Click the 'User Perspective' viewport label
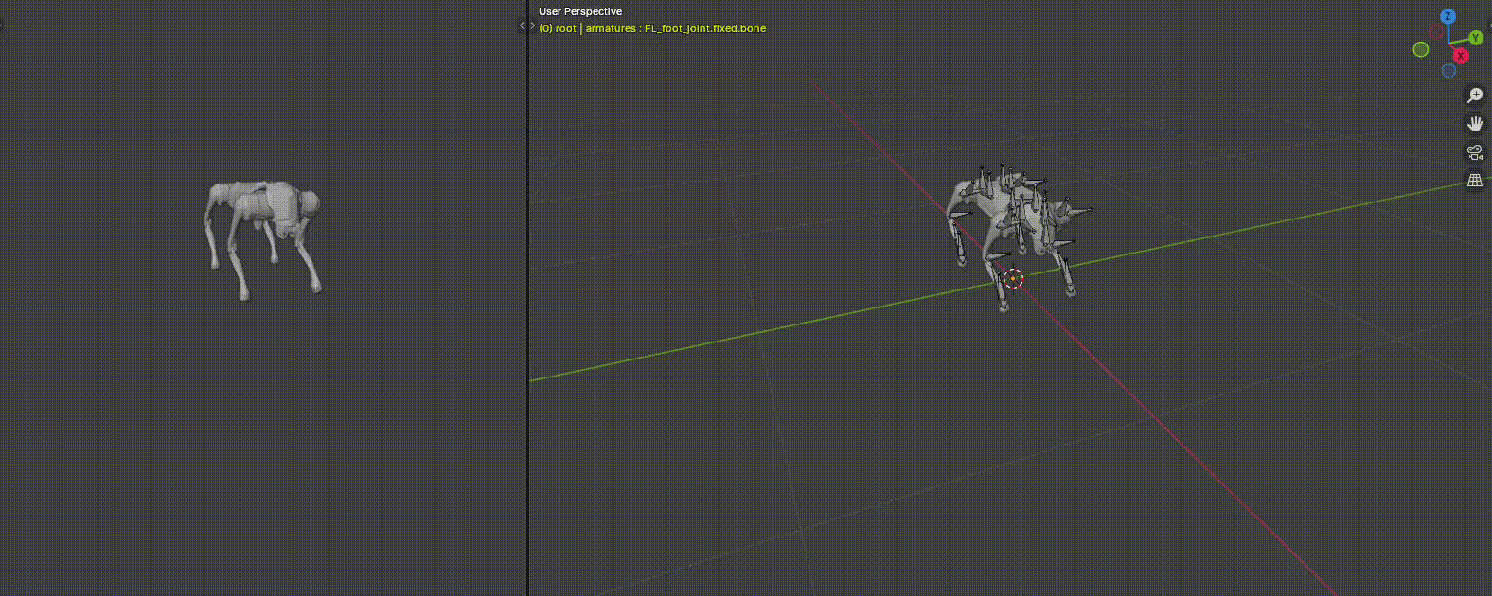 (580, 11)
